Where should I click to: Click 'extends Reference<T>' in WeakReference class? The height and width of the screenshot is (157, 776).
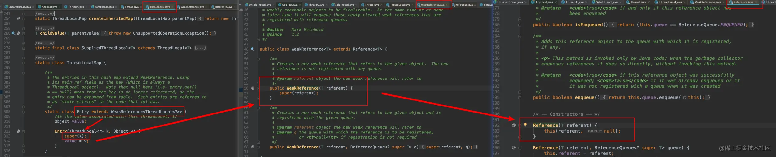click(x=357, y=49)
